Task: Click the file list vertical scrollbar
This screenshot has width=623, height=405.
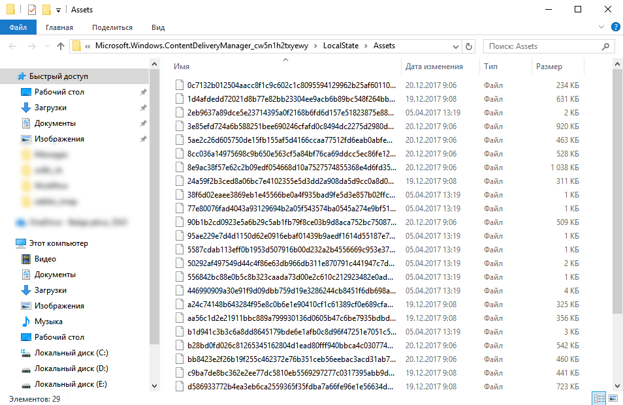Action: click(618, 196)
